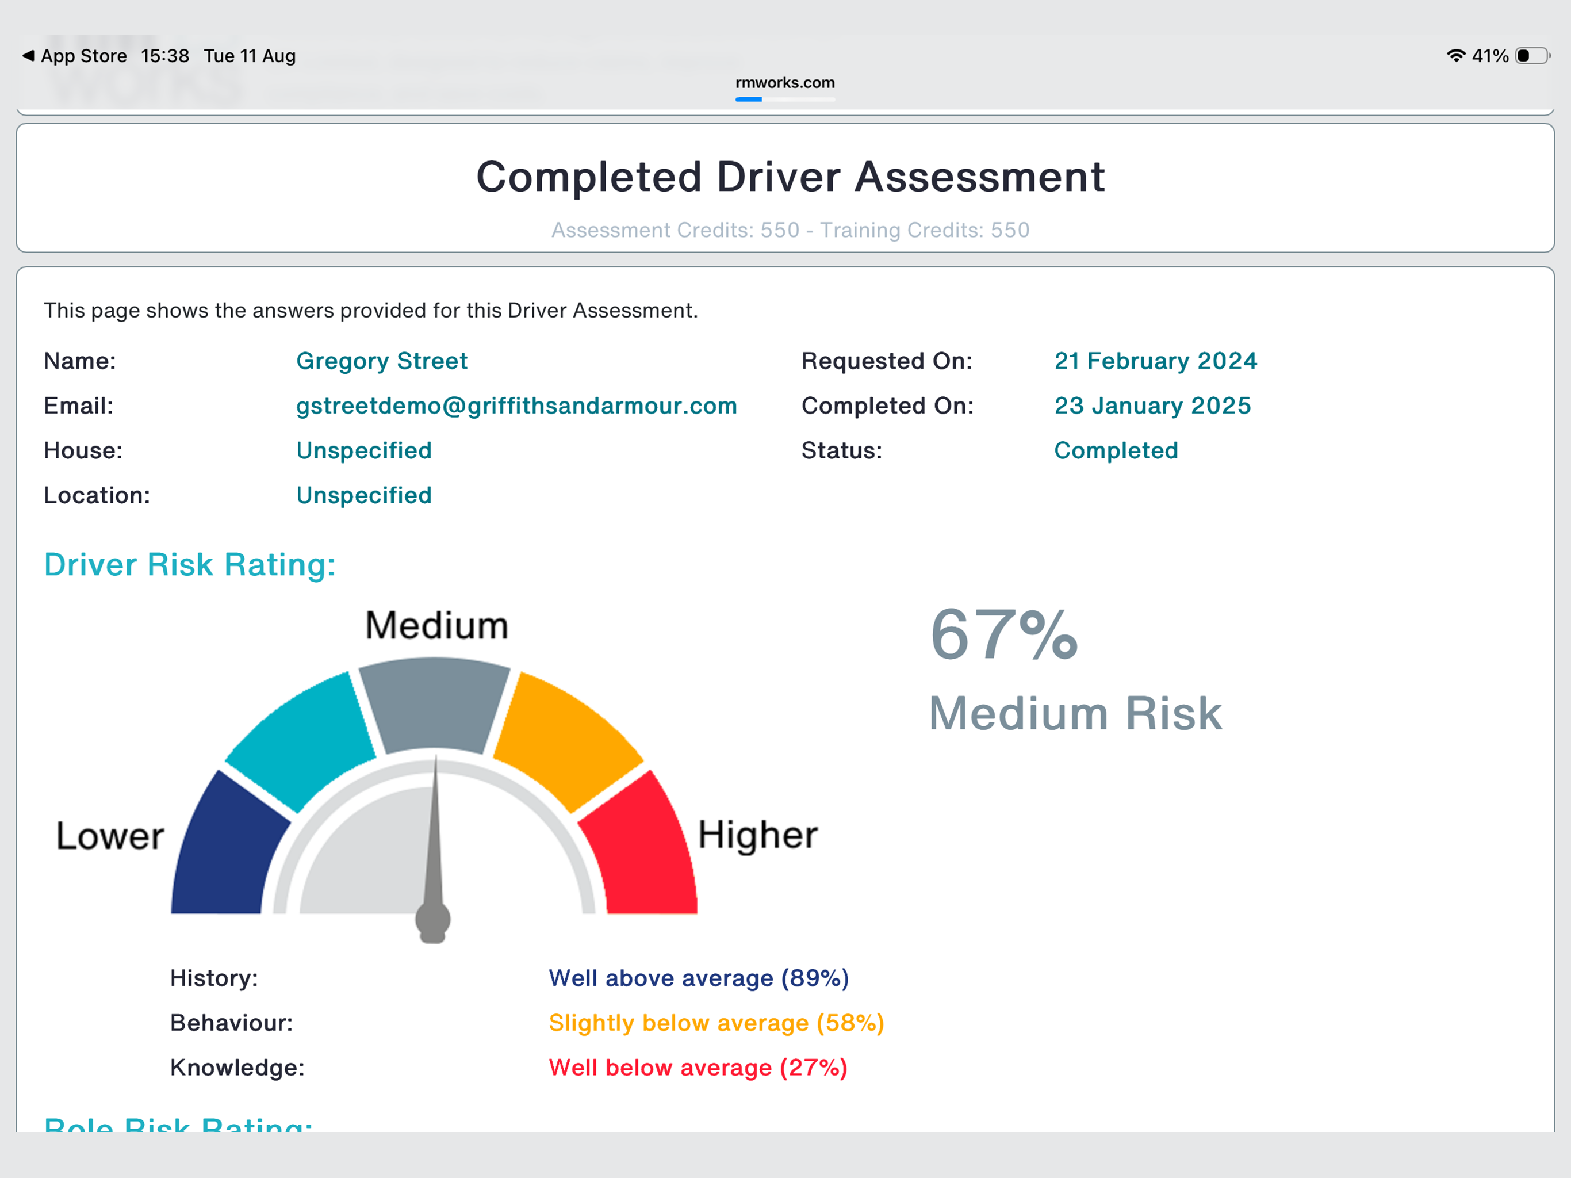Click the Medium label above gauge
Viewport: 1571px width, 1178px height.
[x=436, y=626]
